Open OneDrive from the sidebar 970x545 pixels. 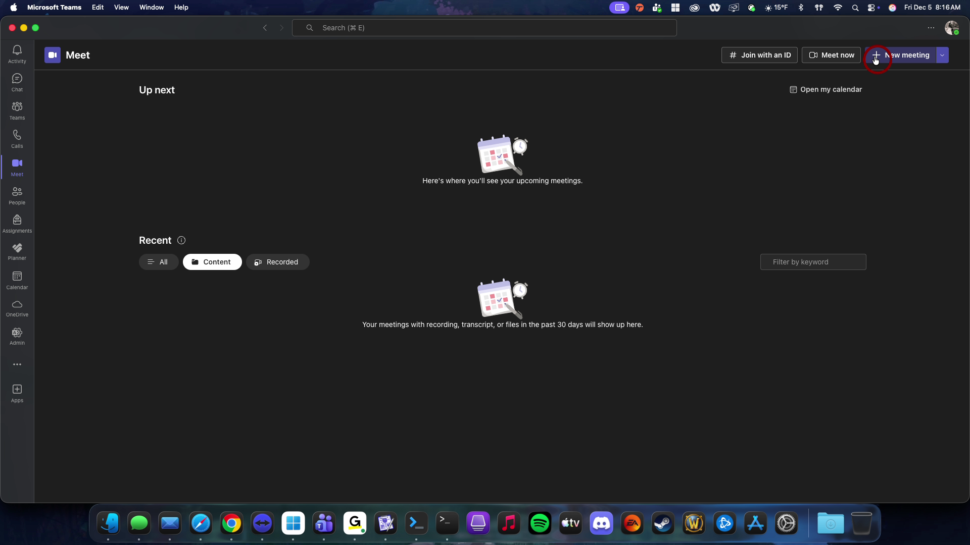17,308
